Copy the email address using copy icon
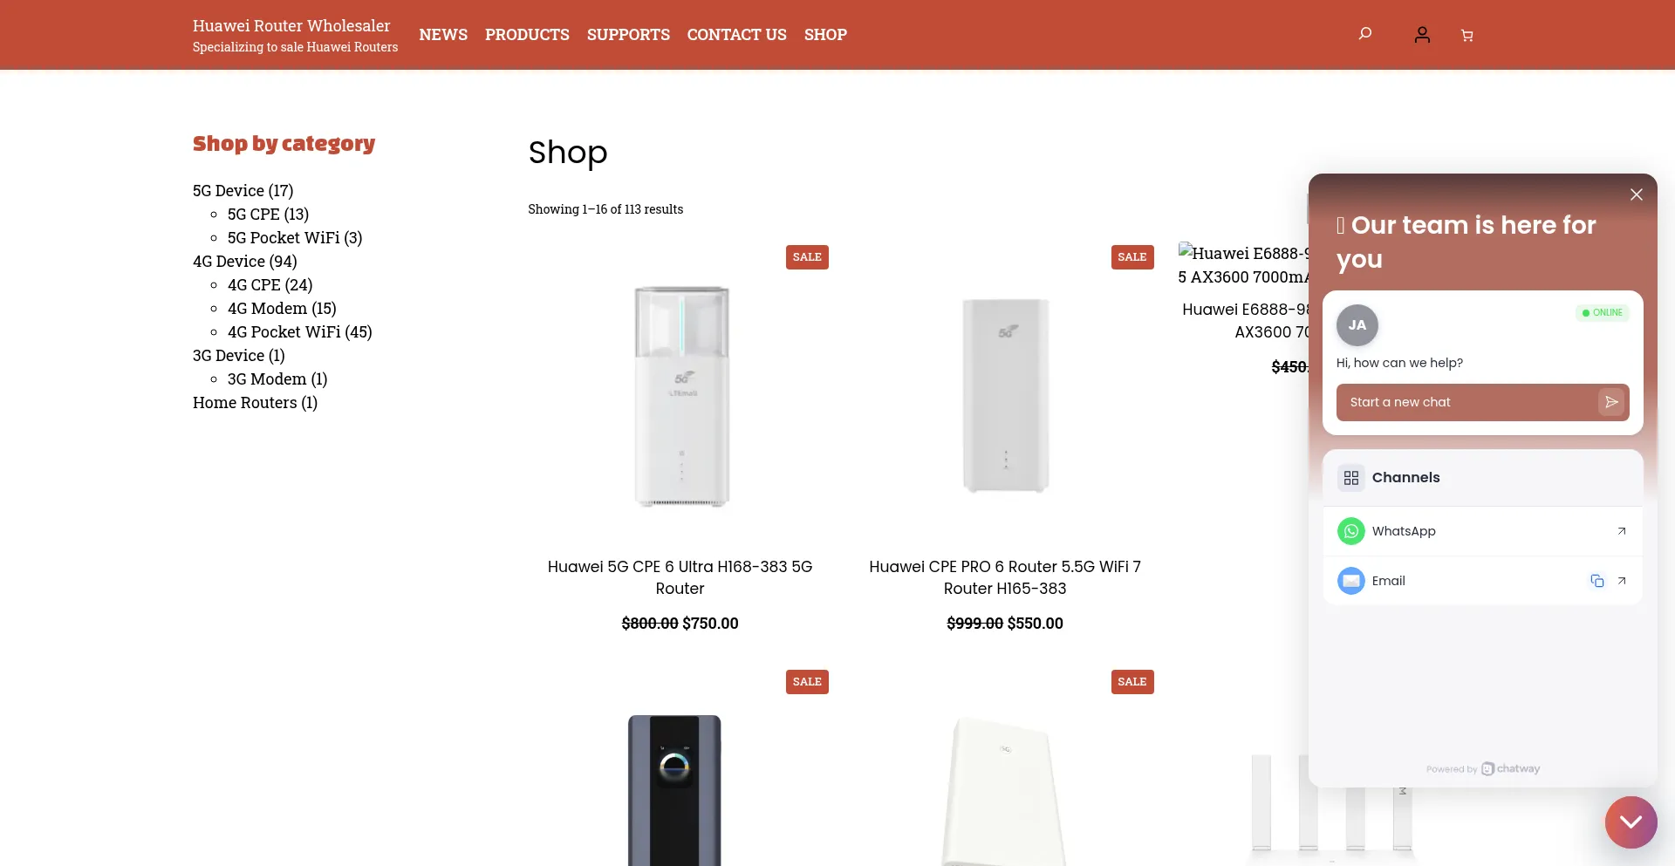 [1596, 580]
